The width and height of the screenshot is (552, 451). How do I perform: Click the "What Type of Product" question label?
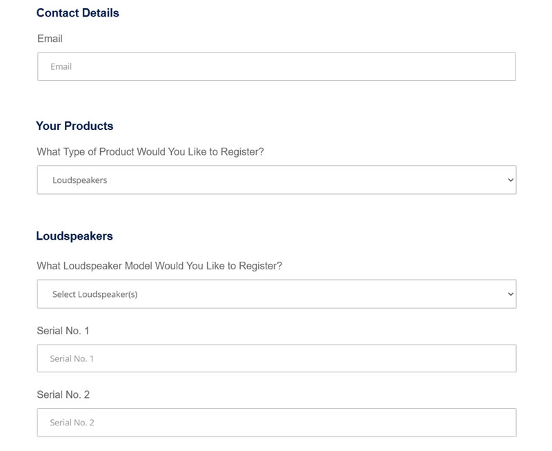(150, 151)
